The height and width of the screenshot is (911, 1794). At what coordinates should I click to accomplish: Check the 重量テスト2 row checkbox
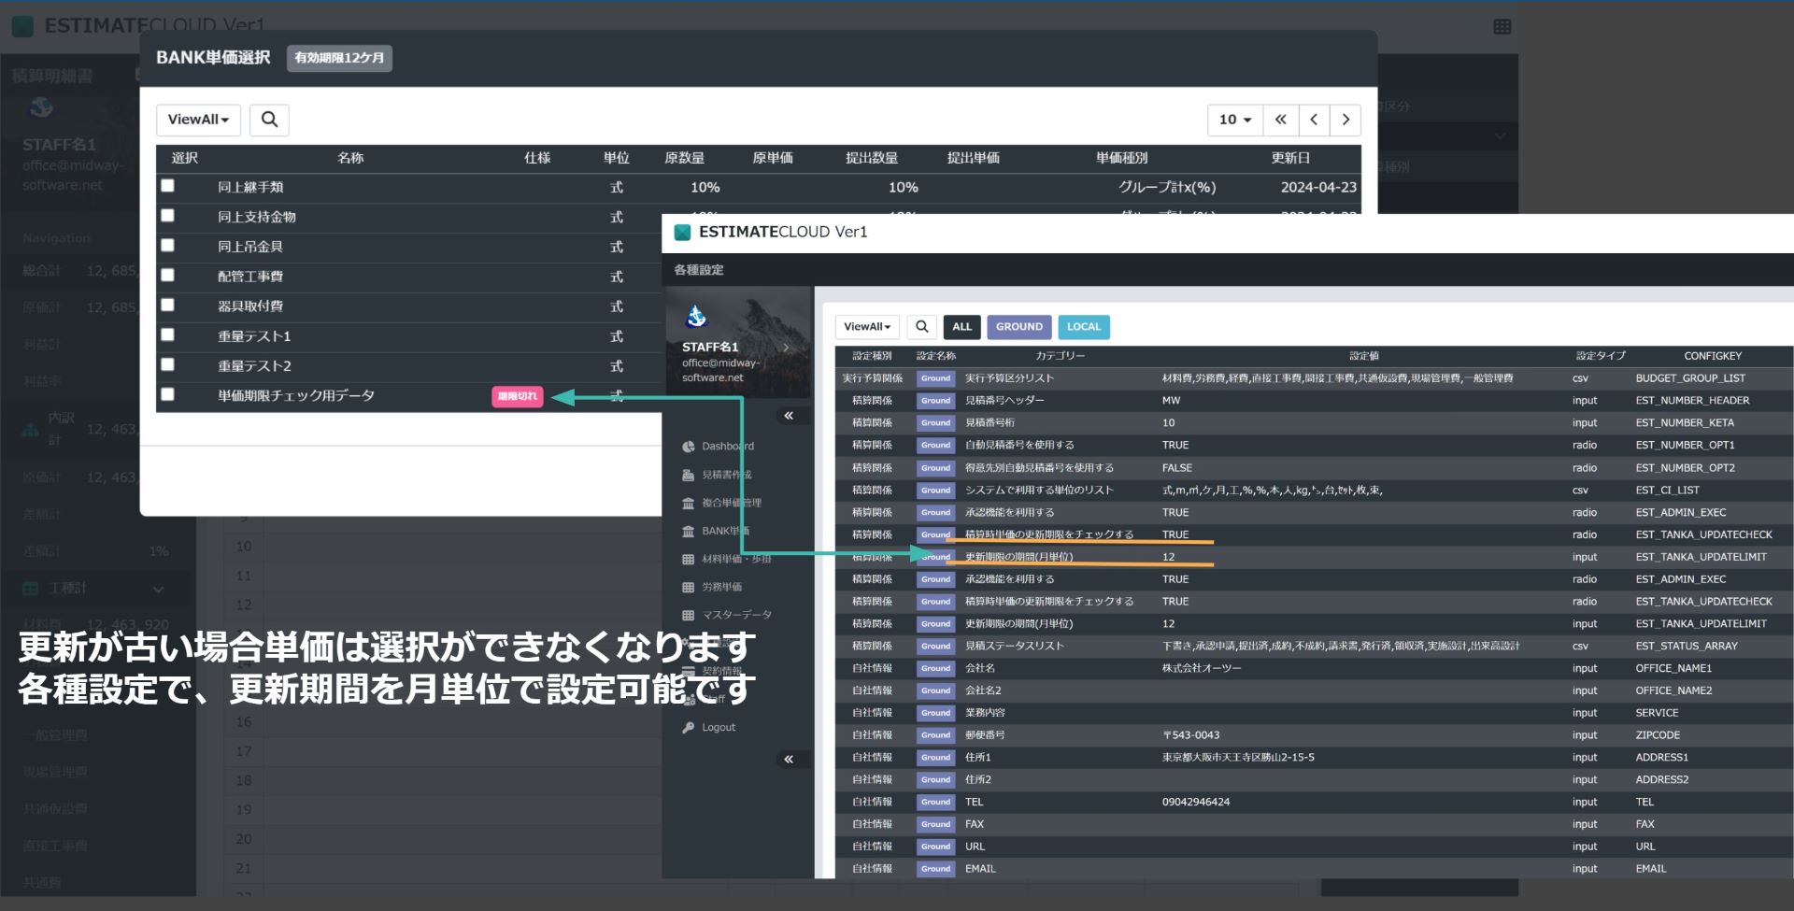click(168, 364)
